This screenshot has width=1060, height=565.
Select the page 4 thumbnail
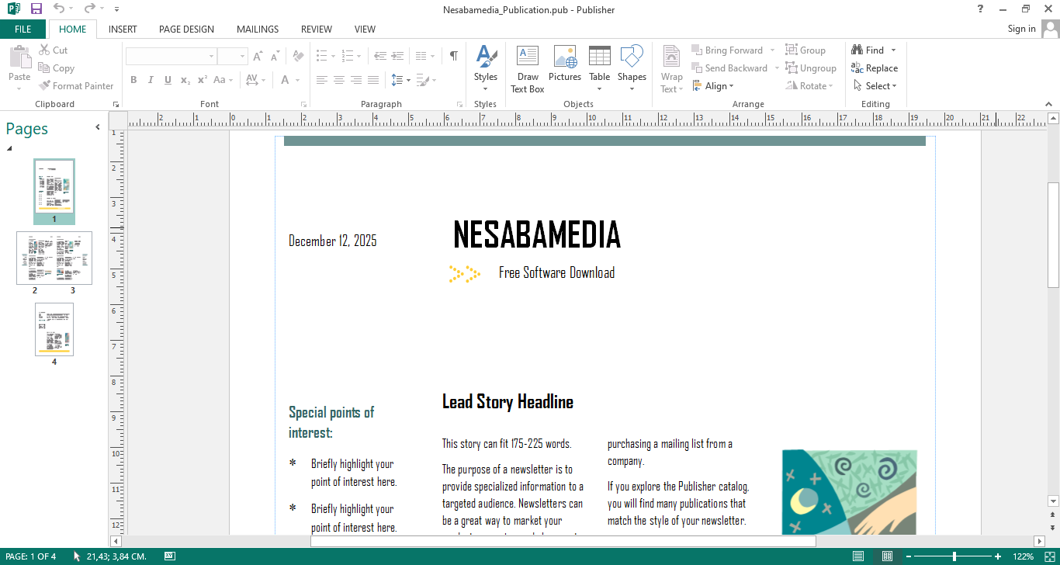tap(54, 330)
